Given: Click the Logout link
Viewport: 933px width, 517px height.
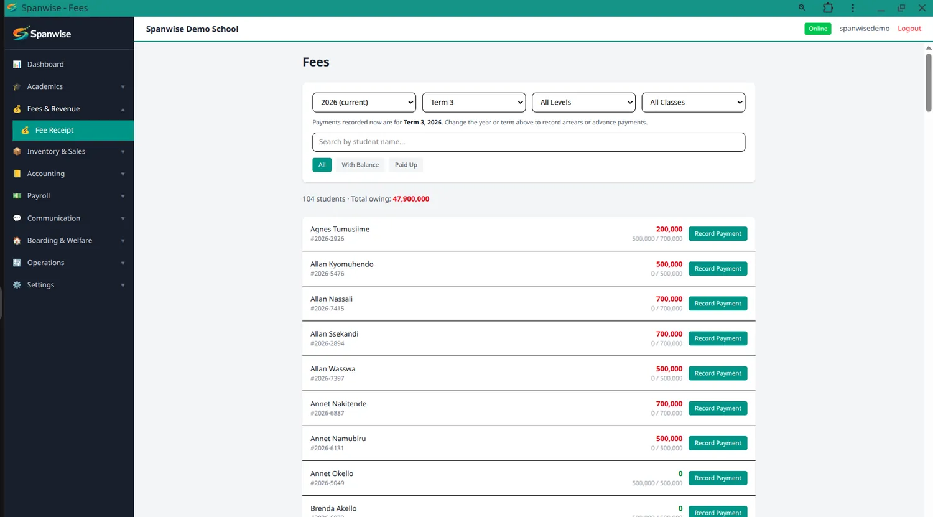Looking at the screenshot, I should 909,29.
